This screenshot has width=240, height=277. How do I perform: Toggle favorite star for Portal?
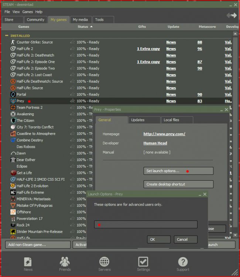tap(72, 95)
